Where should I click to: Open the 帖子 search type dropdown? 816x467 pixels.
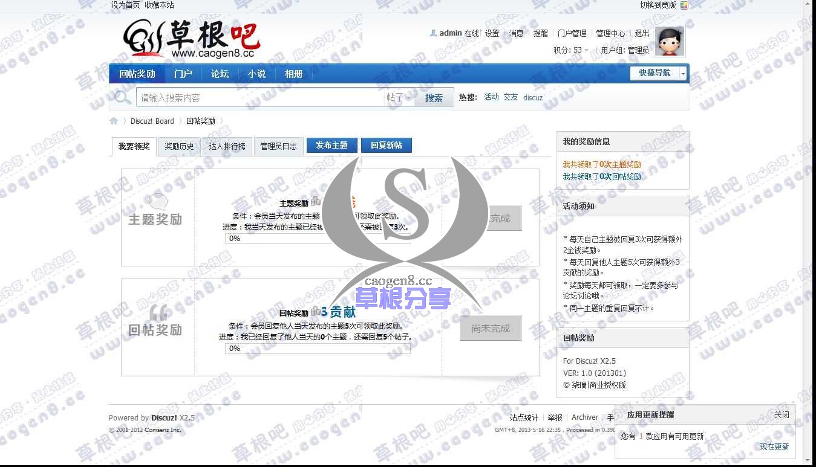tap(399, 98)
